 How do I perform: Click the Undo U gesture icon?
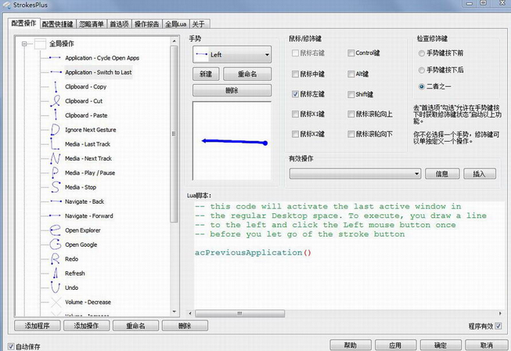[x=55, y=288]
